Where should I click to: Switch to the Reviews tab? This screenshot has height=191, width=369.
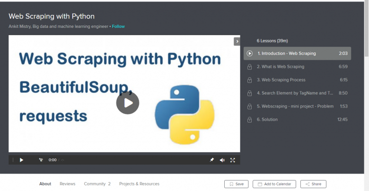(x=67, y=184)
